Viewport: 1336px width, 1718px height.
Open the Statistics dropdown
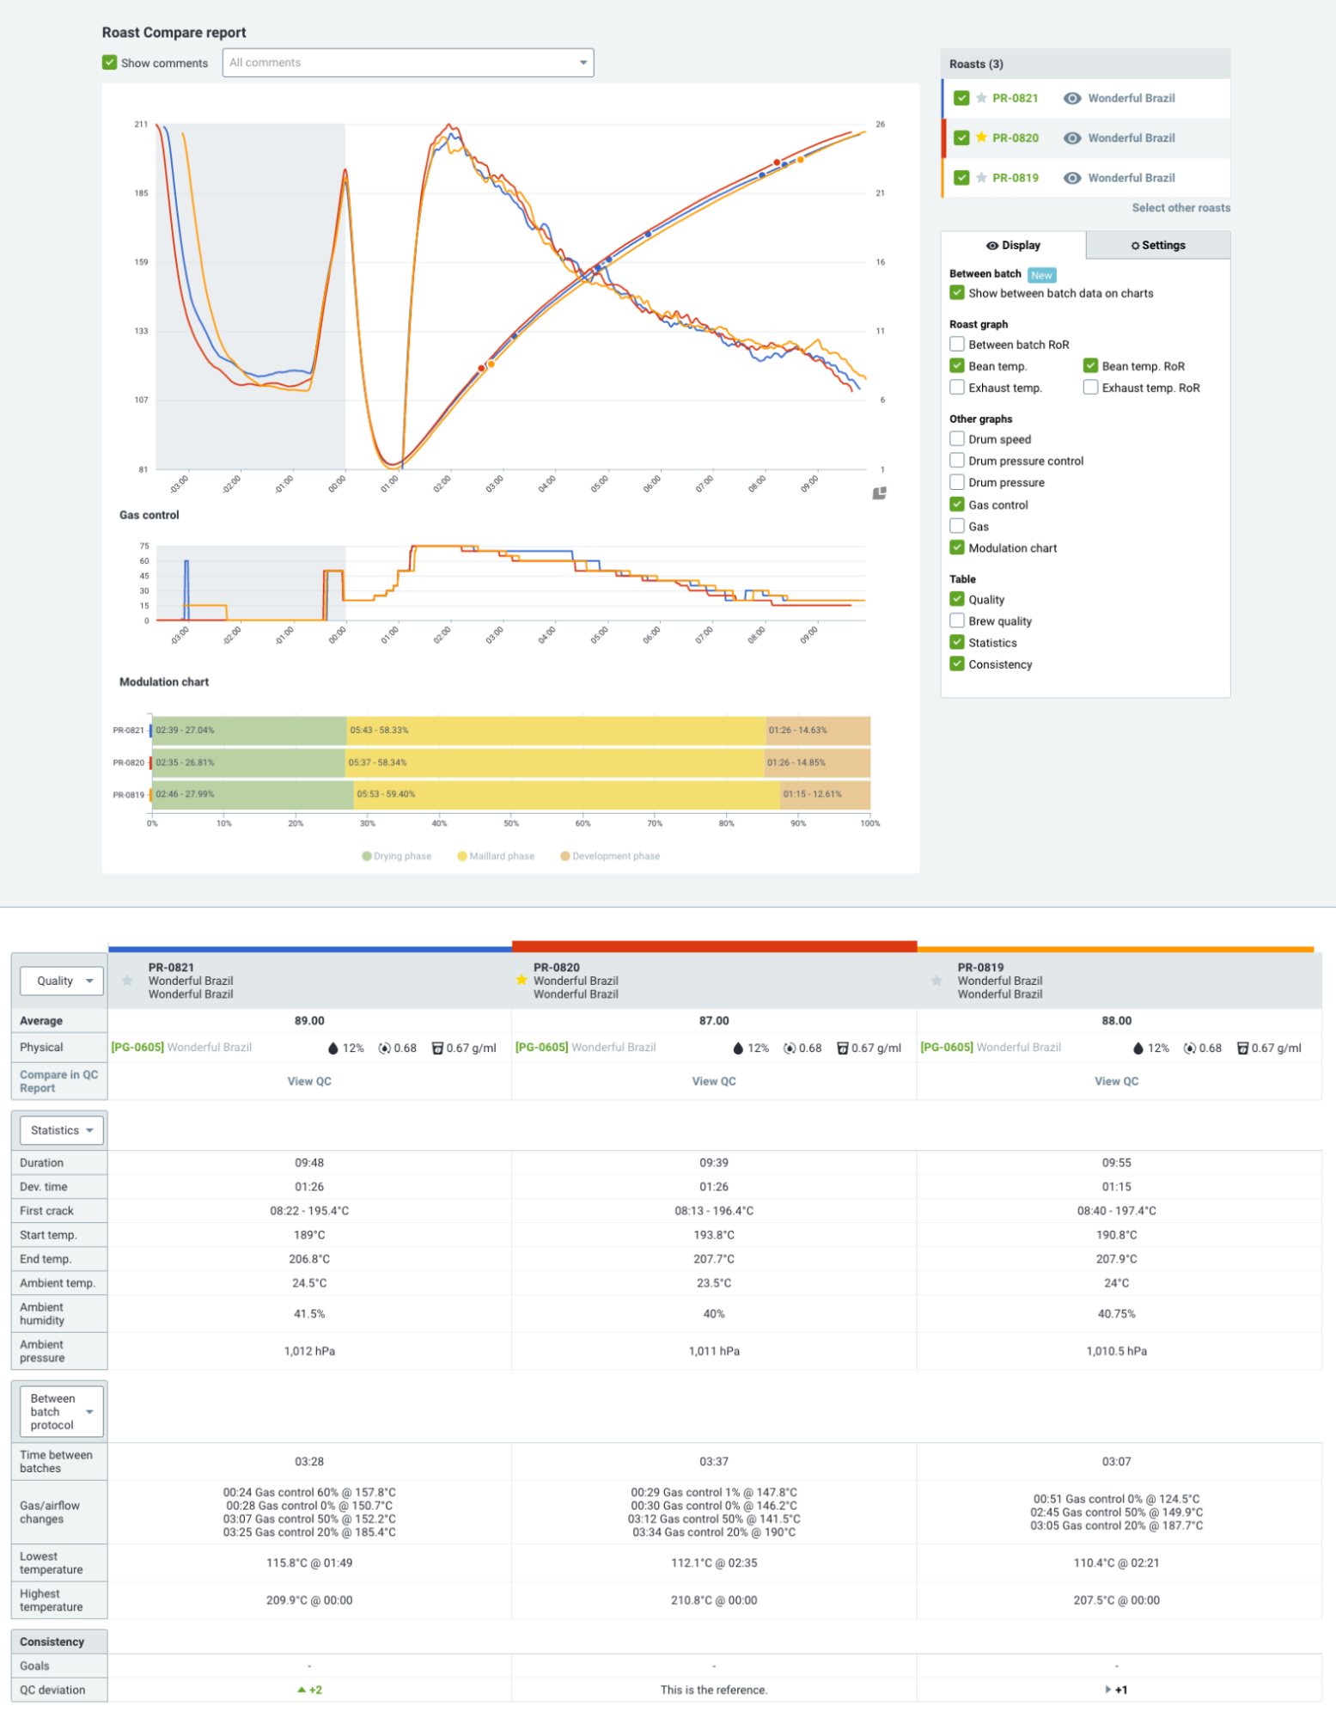62,1130
